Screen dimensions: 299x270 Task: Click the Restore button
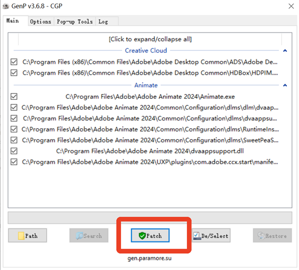272,236
